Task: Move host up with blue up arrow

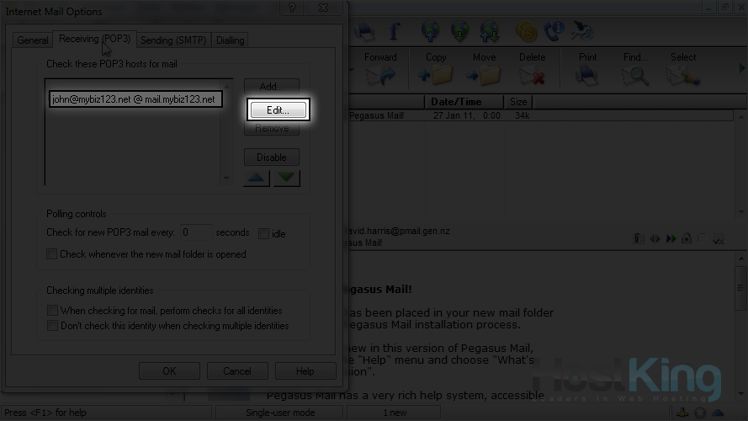Action: click(x=257, y=178)
